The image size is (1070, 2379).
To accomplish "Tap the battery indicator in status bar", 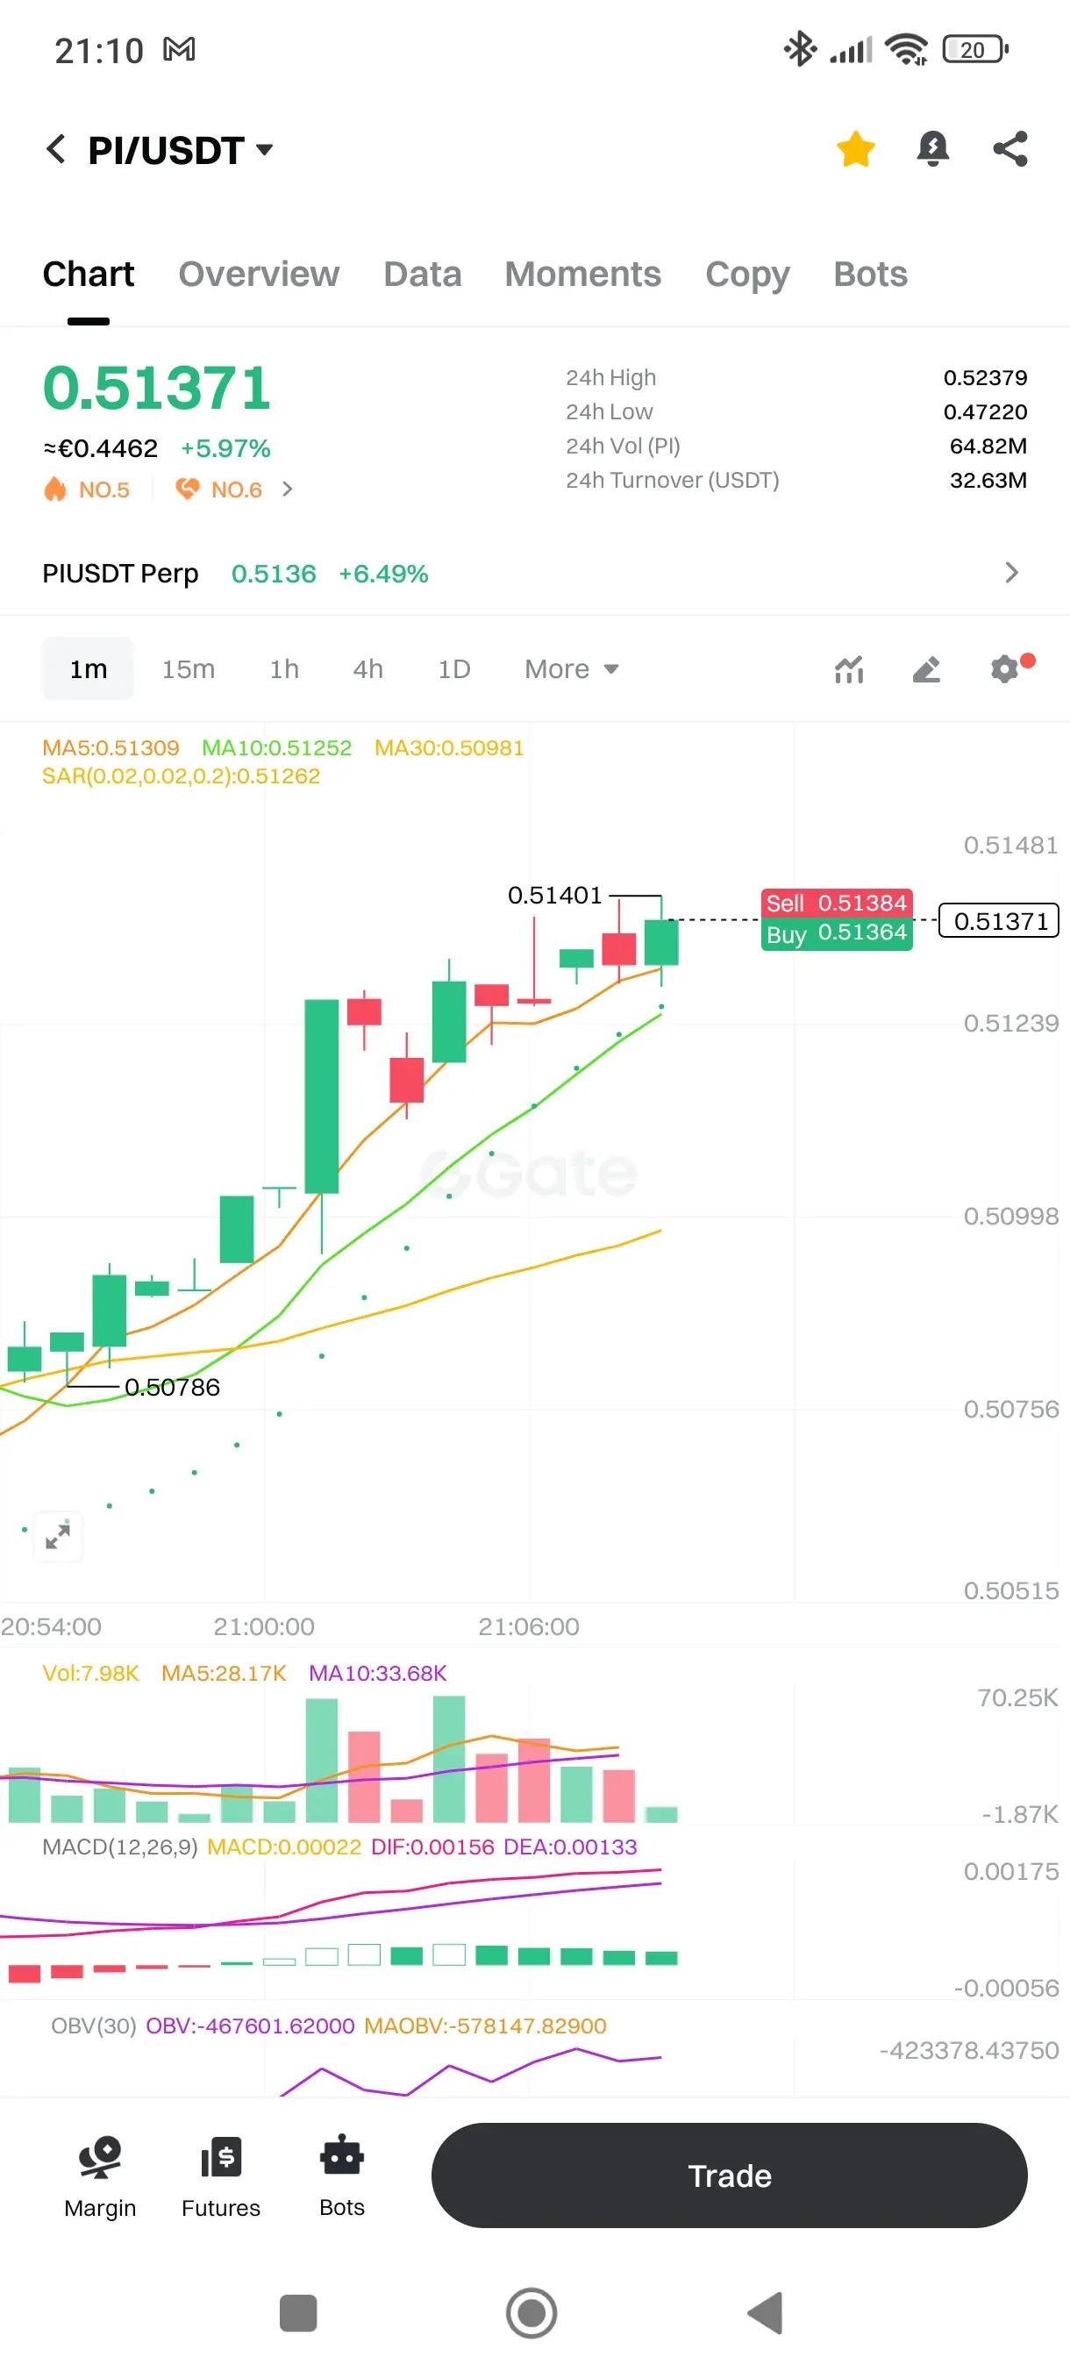I will pos(975,49).
